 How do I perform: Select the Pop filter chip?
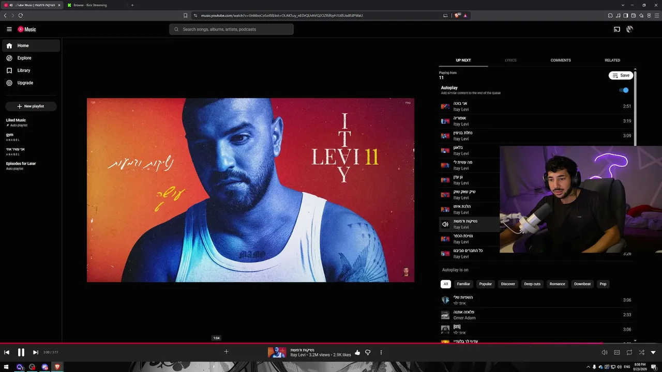click(x=603, y=284)
